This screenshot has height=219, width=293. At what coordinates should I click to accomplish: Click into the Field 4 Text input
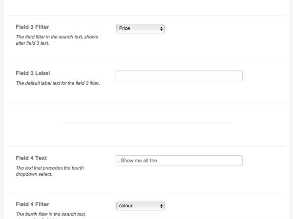click(x=179, y=161)
